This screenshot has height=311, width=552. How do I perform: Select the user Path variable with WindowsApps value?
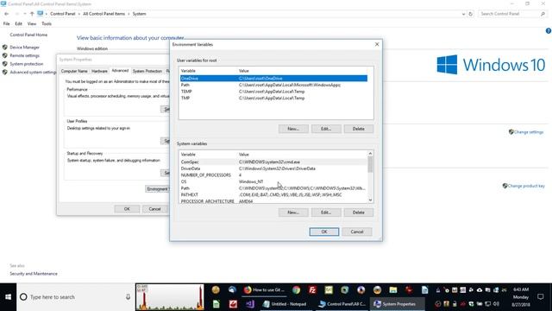(273, 85)
